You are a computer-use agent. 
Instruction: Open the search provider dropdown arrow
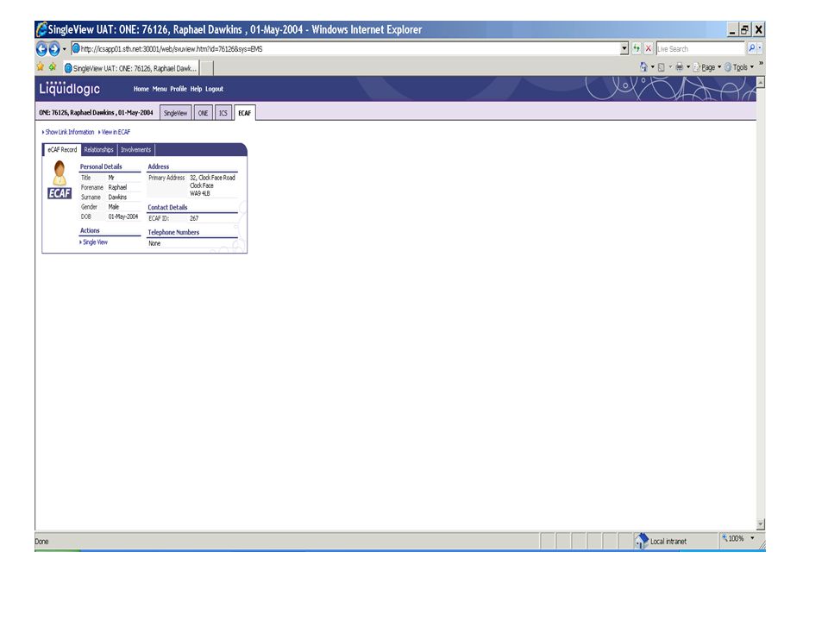pos(760,48)
